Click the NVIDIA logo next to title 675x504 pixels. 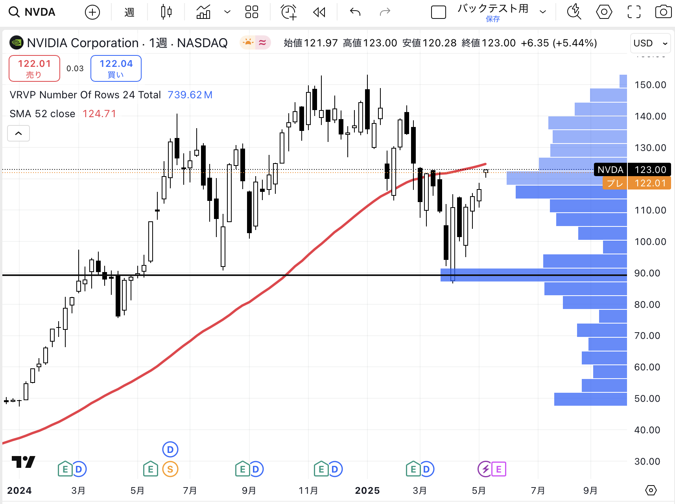pos(17,42)
